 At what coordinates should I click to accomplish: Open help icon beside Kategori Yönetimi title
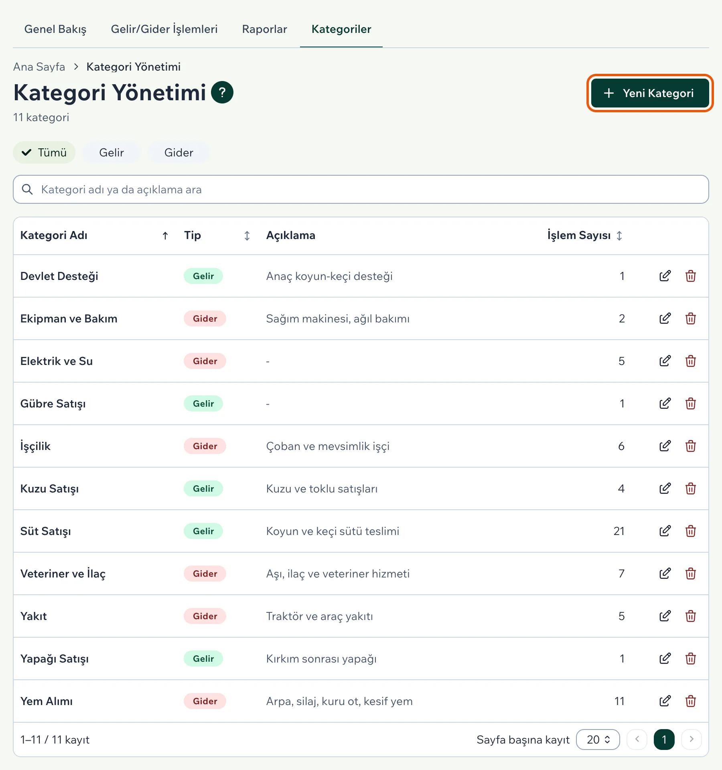click(x=222, y=93)
